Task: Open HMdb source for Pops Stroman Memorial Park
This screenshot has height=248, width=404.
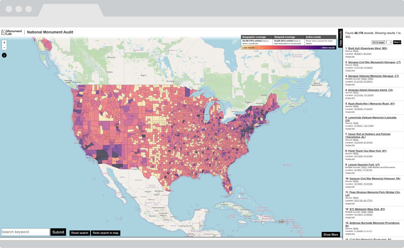Action: pyautogui.click(x=356, y=198)
